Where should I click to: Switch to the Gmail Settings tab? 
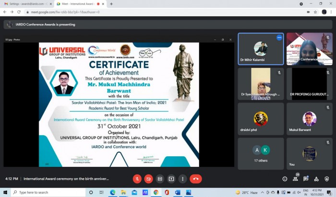(27, 4)
